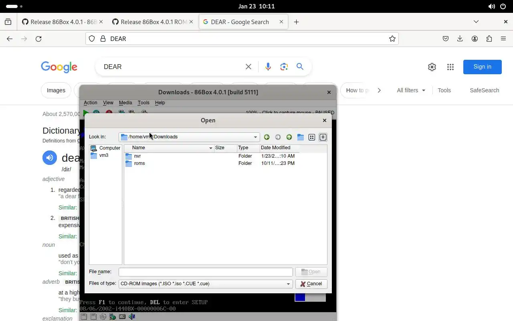Show tracking protection shield info

pos(92,39)
